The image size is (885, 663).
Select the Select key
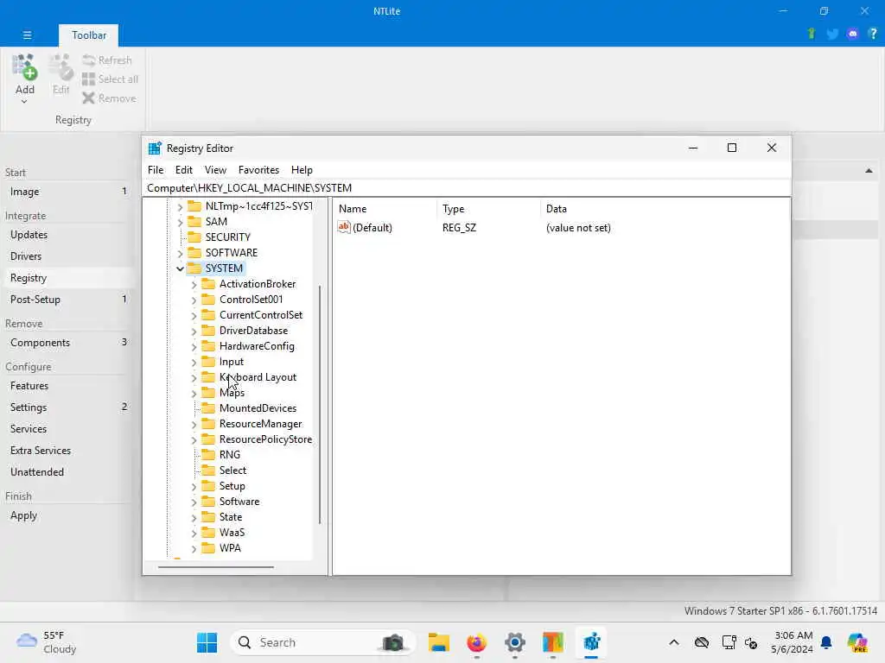pyautogui.click(x=232, y=470)
